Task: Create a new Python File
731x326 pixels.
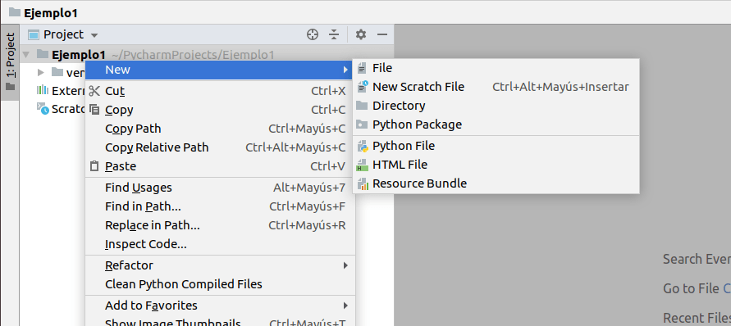Action: pyautogui.click(x=496, y=147)
